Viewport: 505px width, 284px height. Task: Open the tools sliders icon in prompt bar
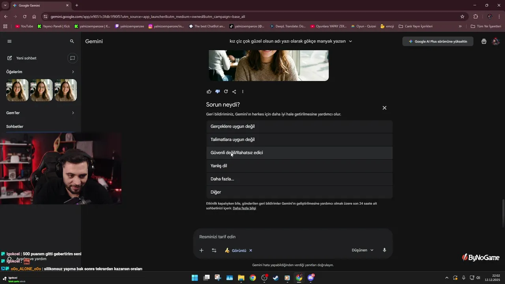pos(214,250)
